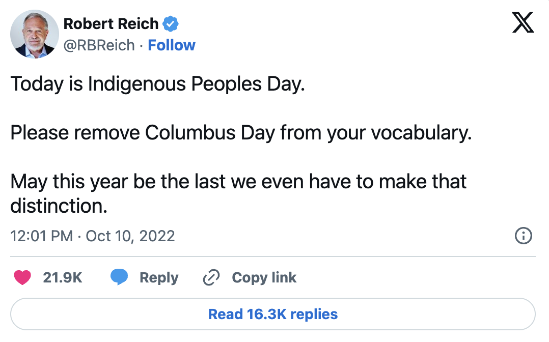Click the Oct 10, 2022 date

pyautogui.click(x=130, y=236)
